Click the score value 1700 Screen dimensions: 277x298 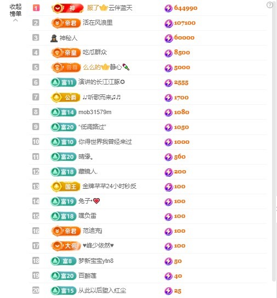181,98
